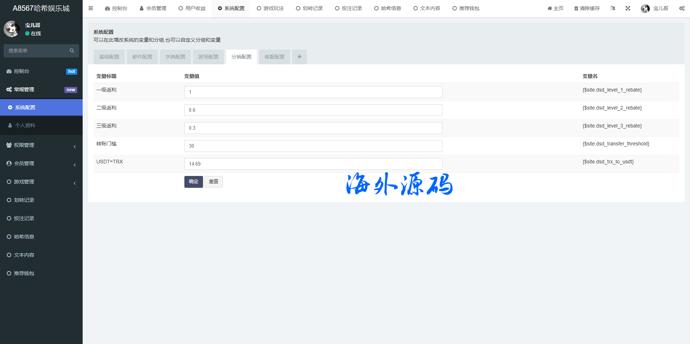Switch to the 基础配置 tab
The image size is (690, 344).
(109, 57)
